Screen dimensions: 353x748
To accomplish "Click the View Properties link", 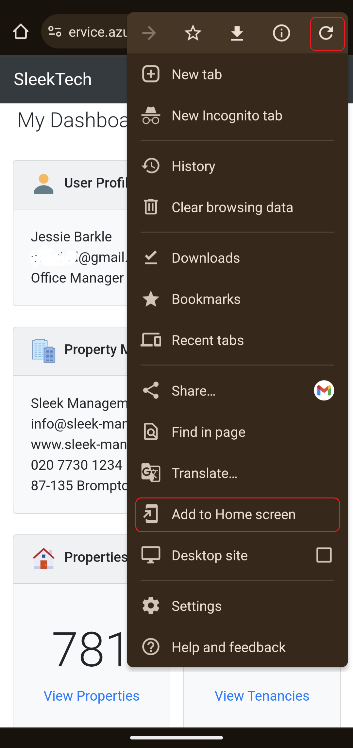I will click(92, 696).
